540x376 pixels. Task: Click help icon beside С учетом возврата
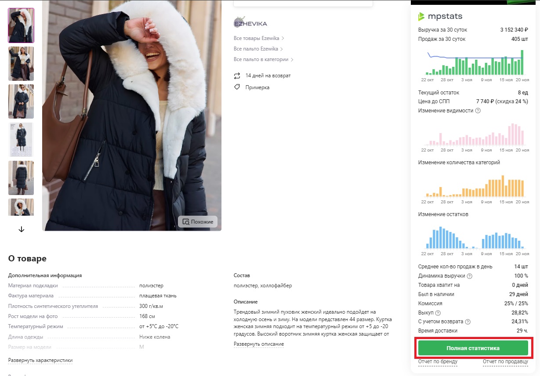coord(468,322)
